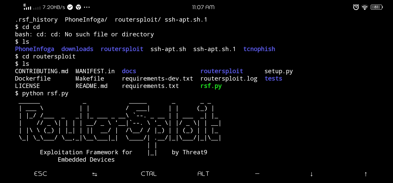This screenshot has height=183, width=393.
Task: Select the setup.py file name
Action: tap(279, 71)
